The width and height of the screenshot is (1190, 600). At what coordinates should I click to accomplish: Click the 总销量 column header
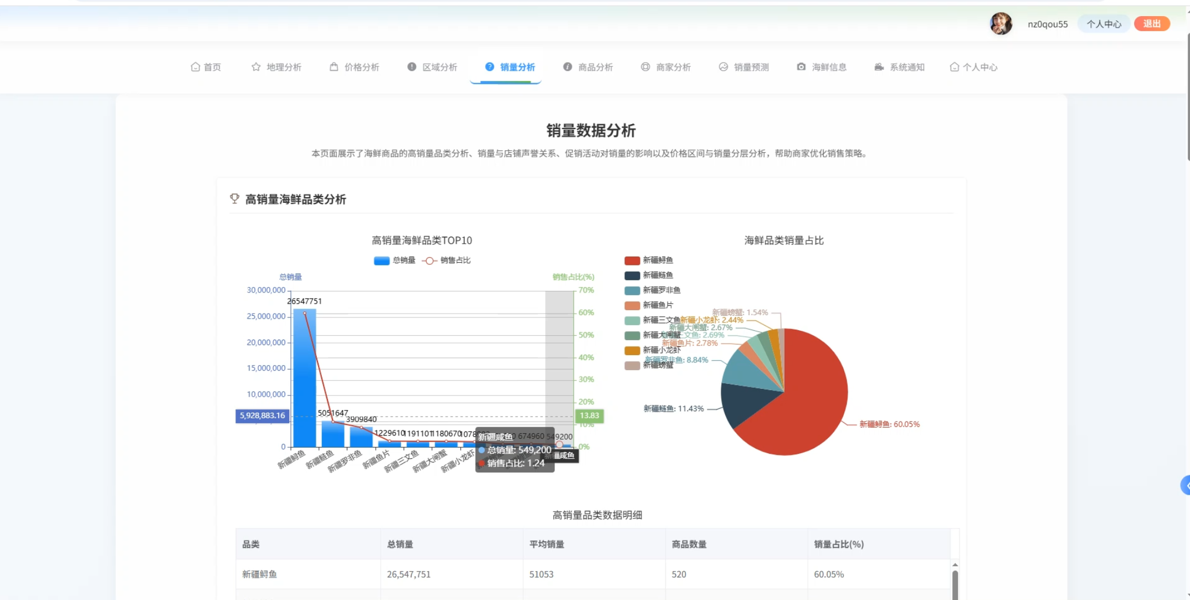point(452,544)
